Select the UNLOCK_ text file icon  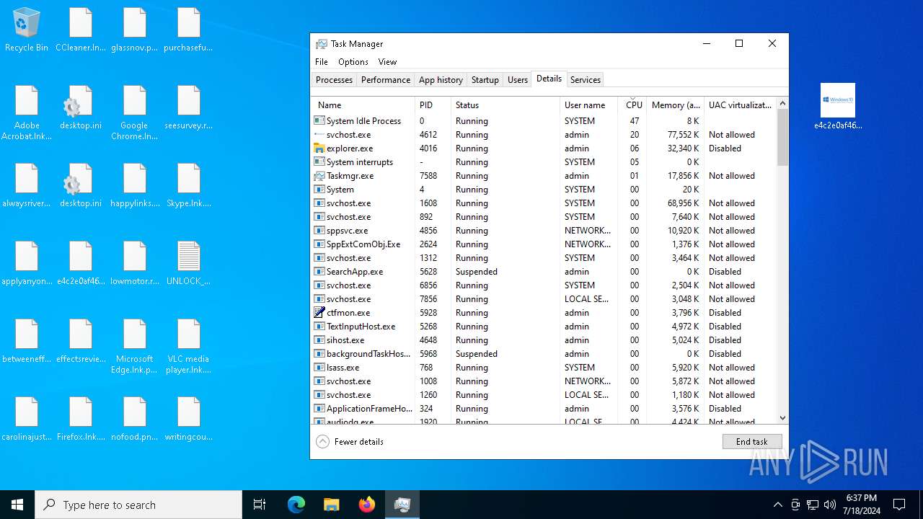click(189, 264)
